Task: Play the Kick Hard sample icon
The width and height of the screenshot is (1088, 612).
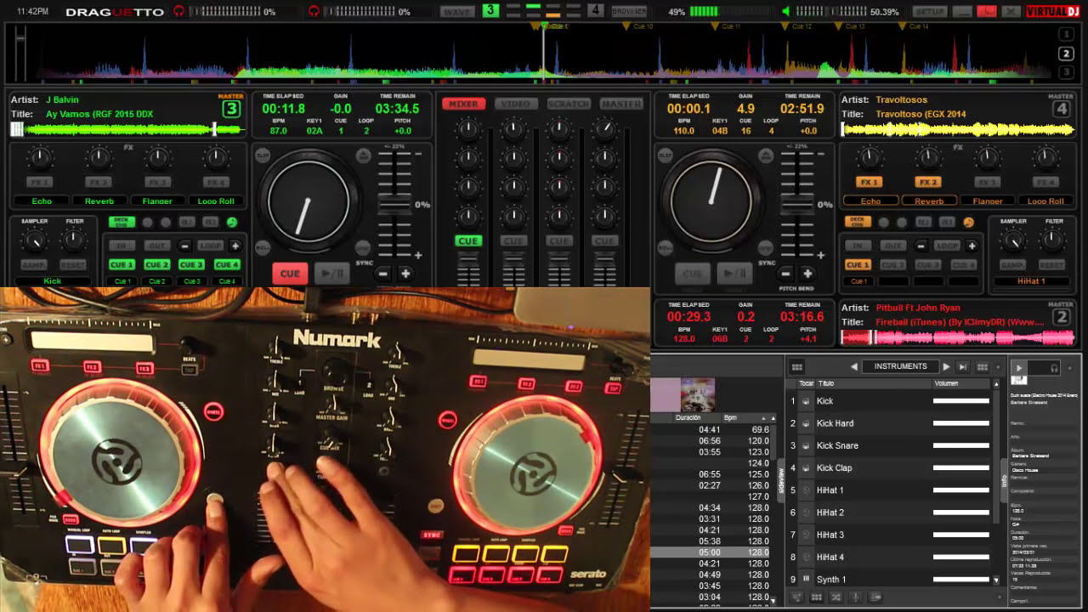Action: point(806,423)
